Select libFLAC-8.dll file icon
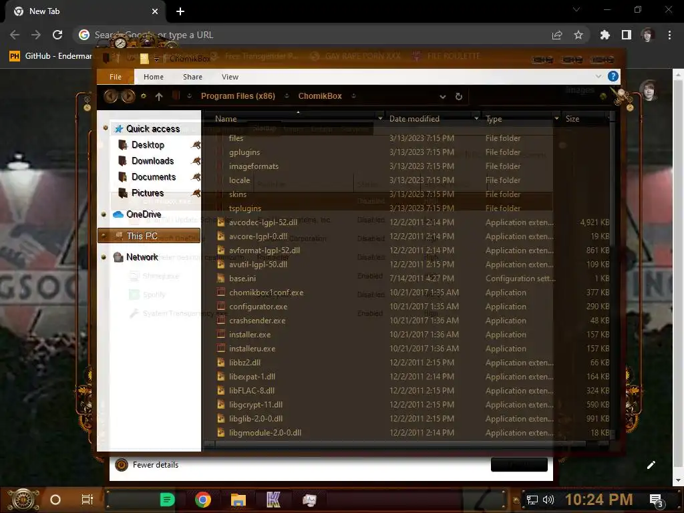The height and width of the screenshot is (513, 684). 221,390
